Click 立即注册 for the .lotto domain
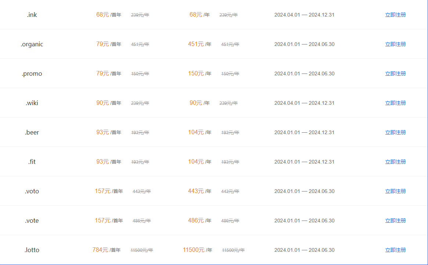 tap(395, 250)
